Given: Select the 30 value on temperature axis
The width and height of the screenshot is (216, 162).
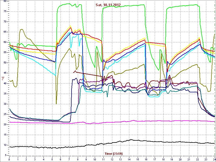Looking at the screenshot, I should point(5,104).
